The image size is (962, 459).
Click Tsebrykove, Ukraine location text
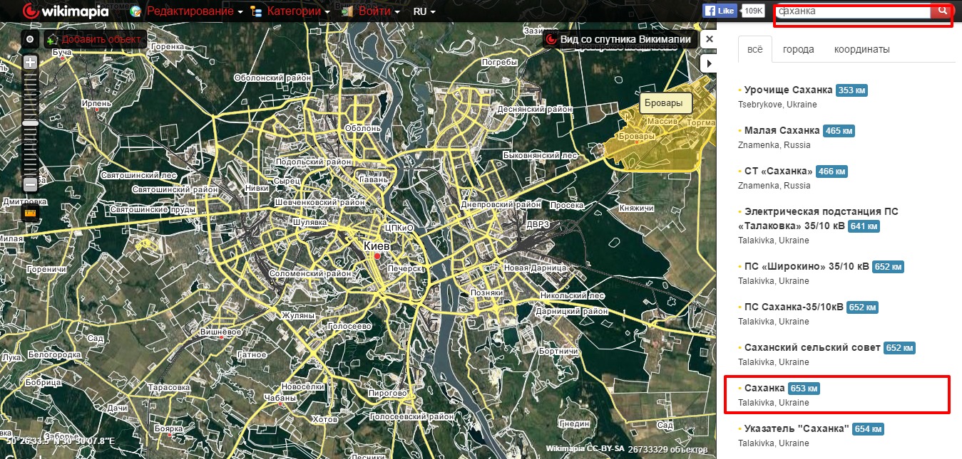point(777,105)
